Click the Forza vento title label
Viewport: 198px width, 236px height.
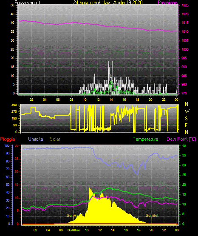[27, 3]
